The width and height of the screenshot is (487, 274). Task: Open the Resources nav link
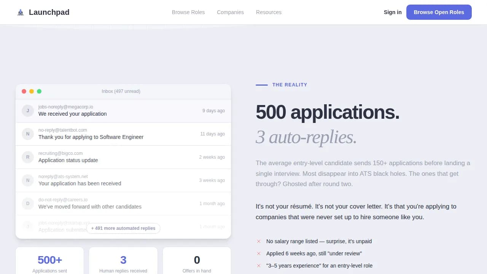pos(269,12)
